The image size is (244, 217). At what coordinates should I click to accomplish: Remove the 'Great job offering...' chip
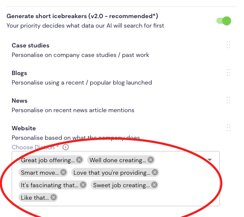[79, 160]
